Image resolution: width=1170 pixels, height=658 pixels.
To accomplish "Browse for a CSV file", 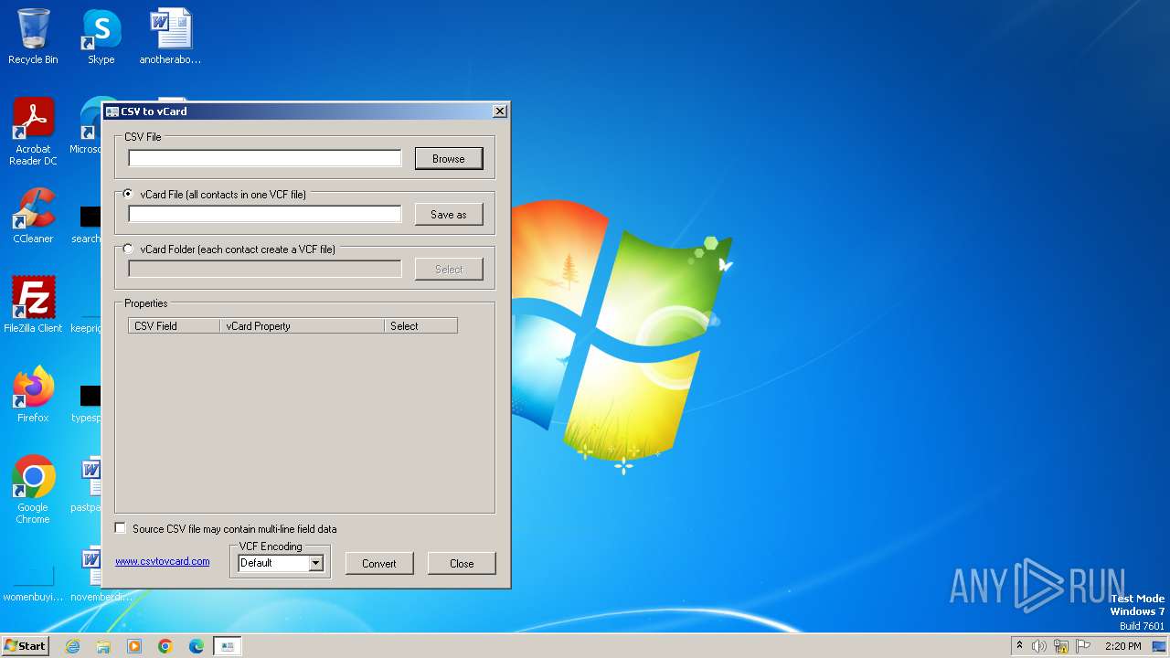I will [448, 159].
